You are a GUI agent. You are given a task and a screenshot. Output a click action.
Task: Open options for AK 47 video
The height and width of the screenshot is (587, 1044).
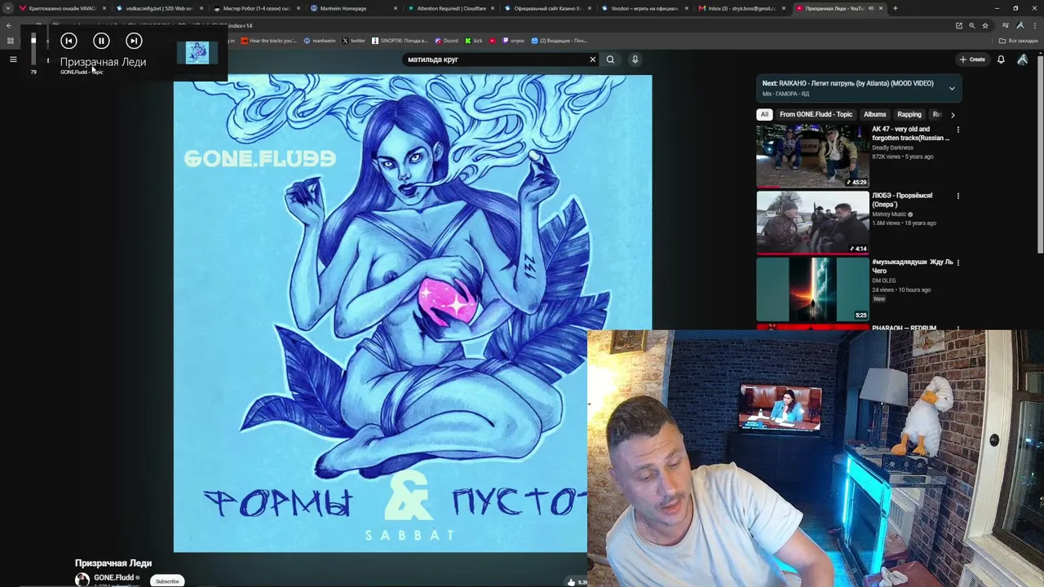coord(958,130)
